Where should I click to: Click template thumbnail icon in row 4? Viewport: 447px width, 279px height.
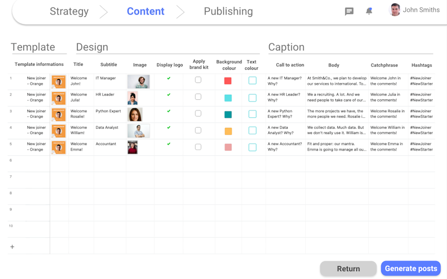pyautogui.click(x=59, y=131)
